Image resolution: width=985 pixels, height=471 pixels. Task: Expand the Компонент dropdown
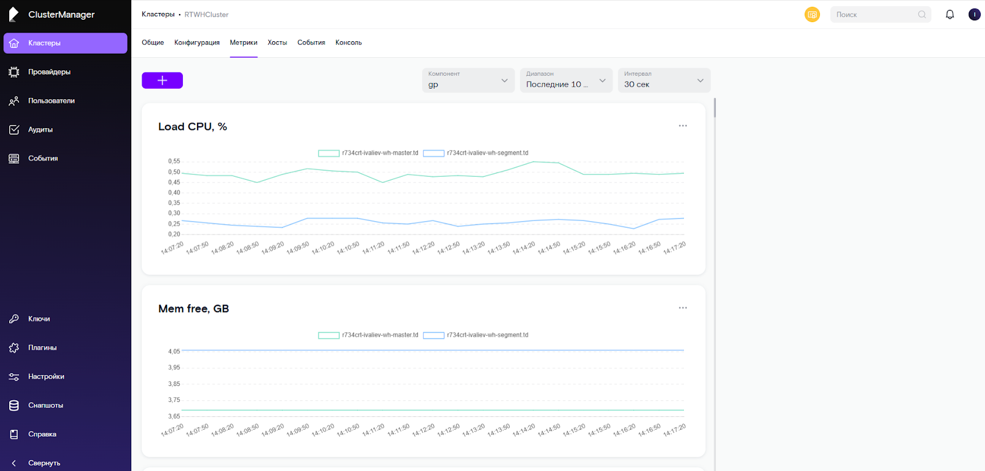point(468,81)
